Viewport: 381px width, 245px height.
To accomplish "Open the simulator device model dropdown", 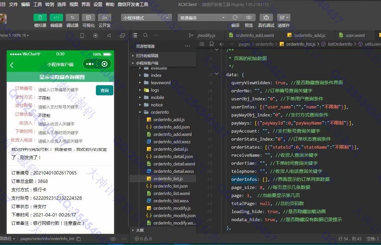I will 14,35.
